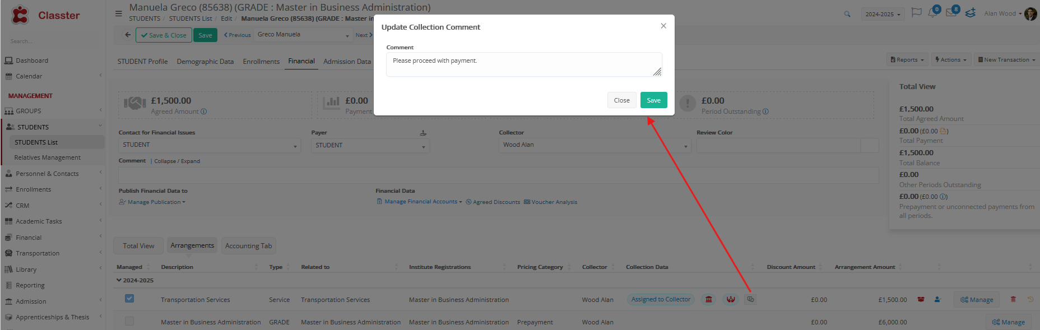The image size is (1040, 330).
Task: Click the collection comment icon in Transportation Services row
Action: tap(750, 299)
